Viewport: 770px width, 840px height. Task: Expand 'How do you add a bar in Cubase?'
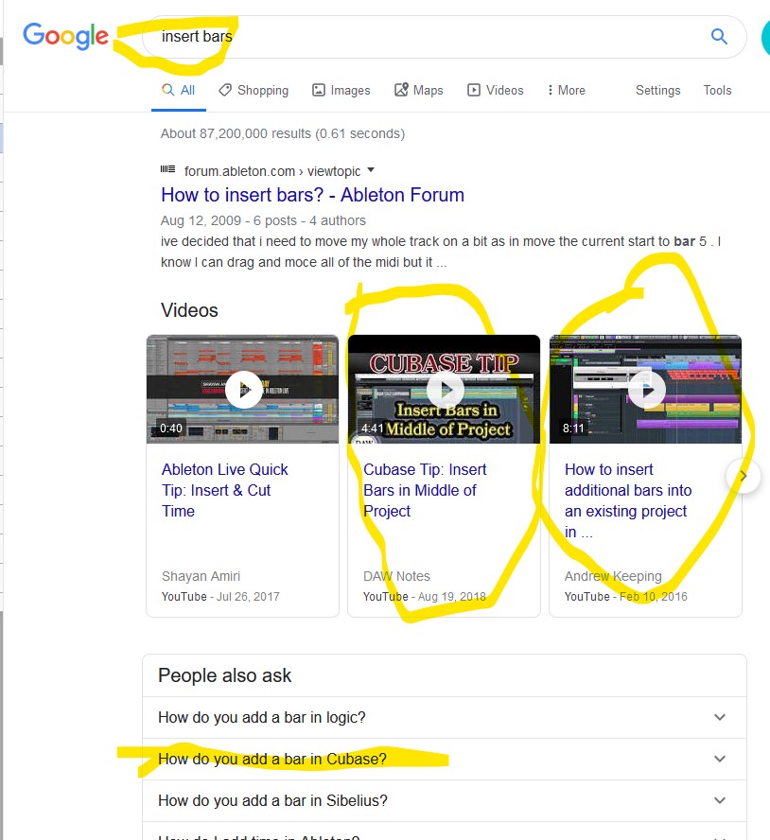(445, 759)
